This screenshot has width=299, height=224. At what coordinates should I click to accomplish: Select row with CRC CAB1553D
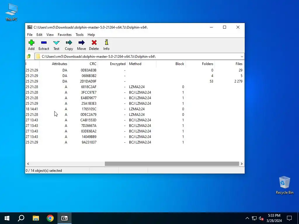pos(135,120)
